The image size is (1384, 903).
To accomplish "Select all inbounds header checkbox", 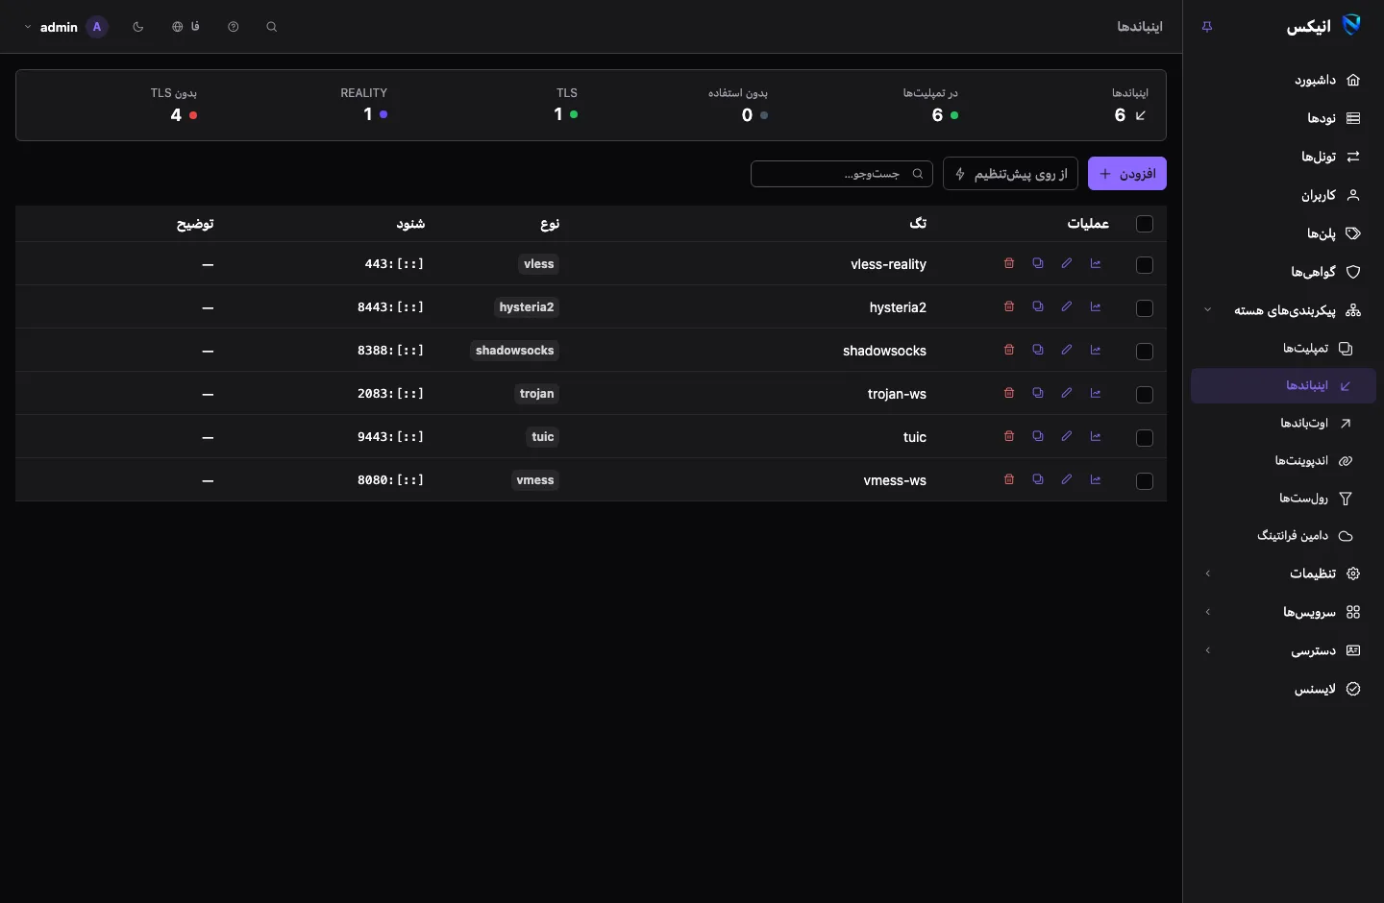I will pos(1145,224).
